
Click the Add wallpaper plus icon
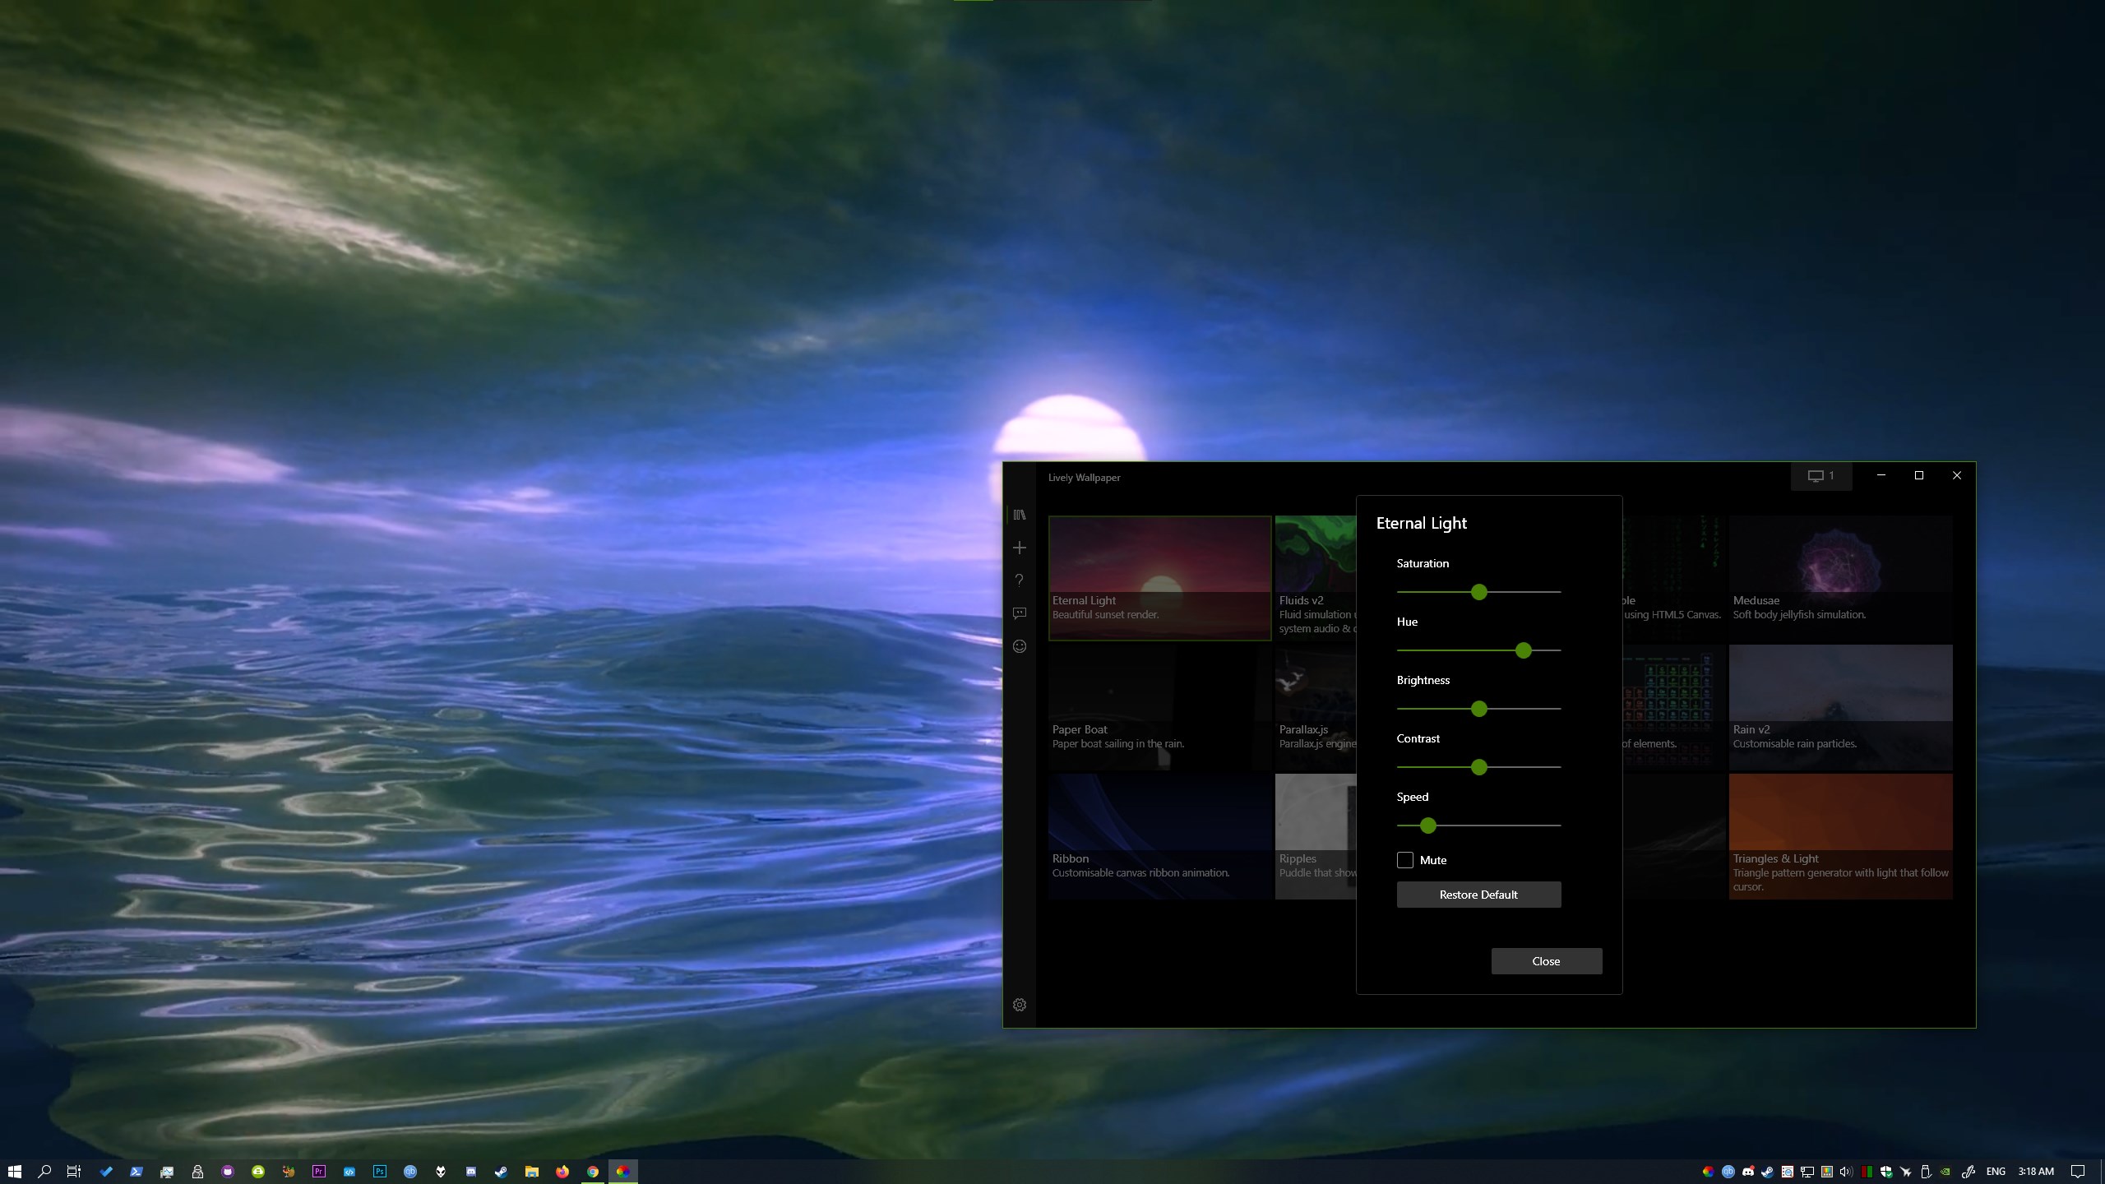pyautogui.click(x=1020, y=548)
